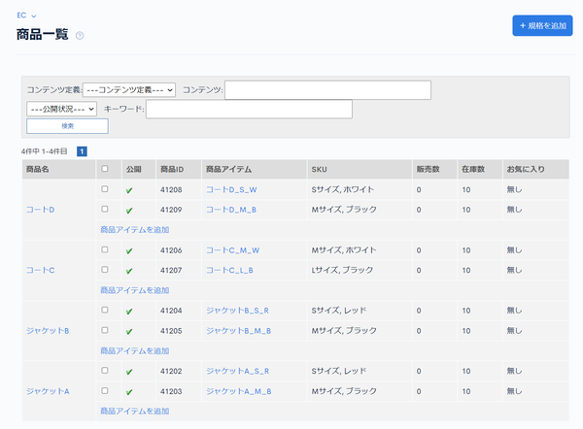This screenshot has height=429, width=583.
Task: Open the コートD_S_W item link
Action: click(x=231, y=190)
